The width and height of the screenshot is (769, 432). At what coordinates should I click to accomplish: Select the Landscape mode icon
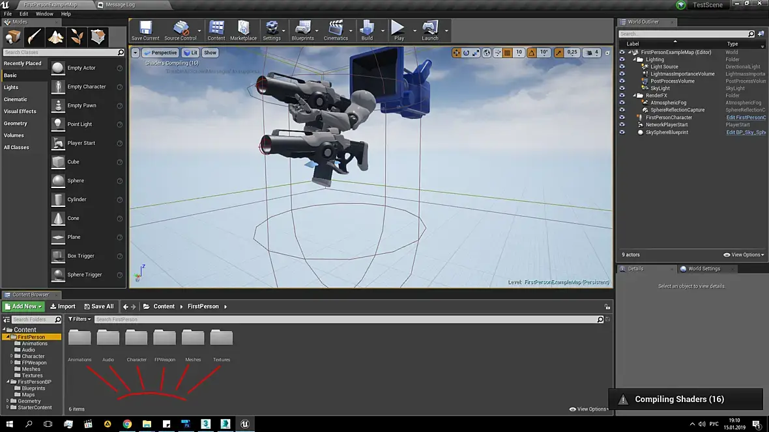point(55,36)
